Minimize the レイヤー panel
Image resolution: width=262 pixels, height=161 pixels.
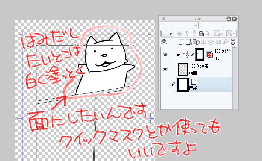tap(228, 19)
